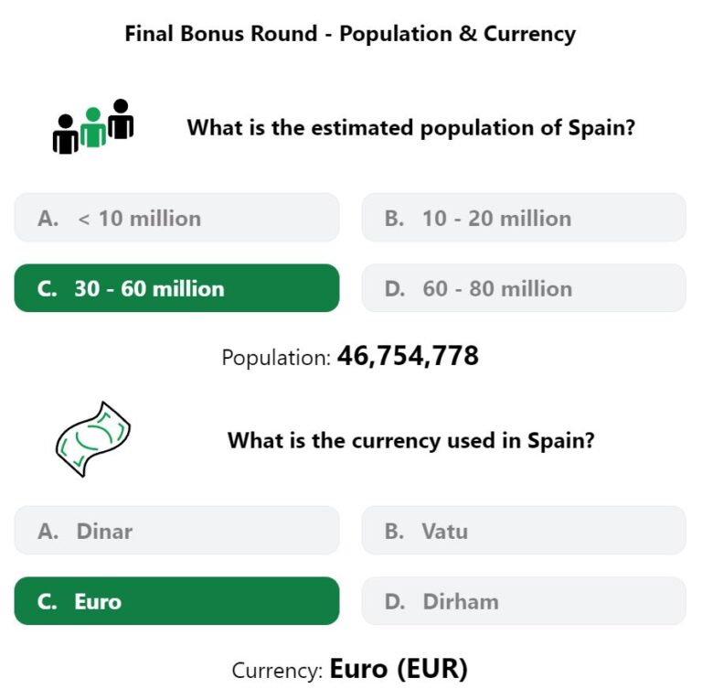This screenshot has width=702, height=689.
Task: Choose the Vatu currency answer
Action: coord(524,531)
